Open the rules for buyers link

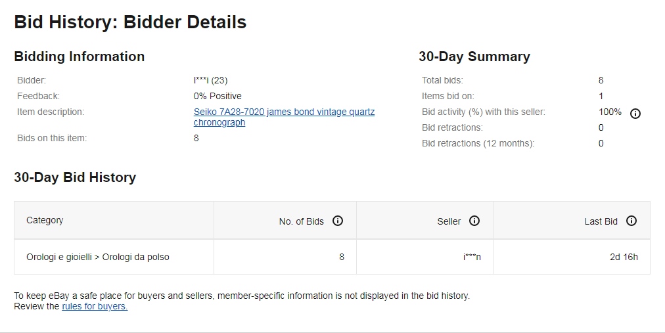[x=95, y=306]
